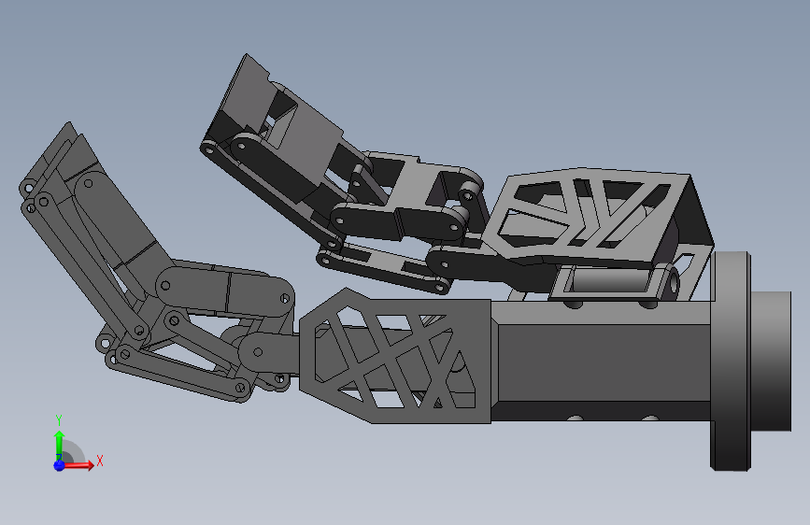This screenshot has width=810, height=525.
Task: Click the blue Z axis ball of triad
Action: pos(59,465)
